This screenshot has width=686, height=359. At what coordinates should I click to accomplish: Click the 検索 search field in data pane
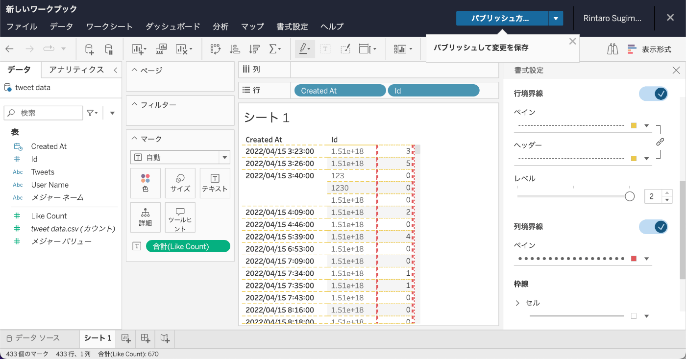(x=44, y=113)
